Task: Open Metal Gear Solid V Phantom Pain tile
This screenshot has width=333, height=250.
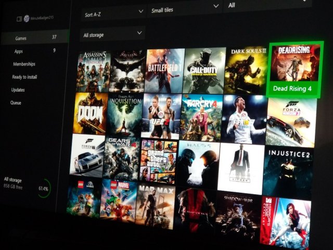Action: [196, 211]
